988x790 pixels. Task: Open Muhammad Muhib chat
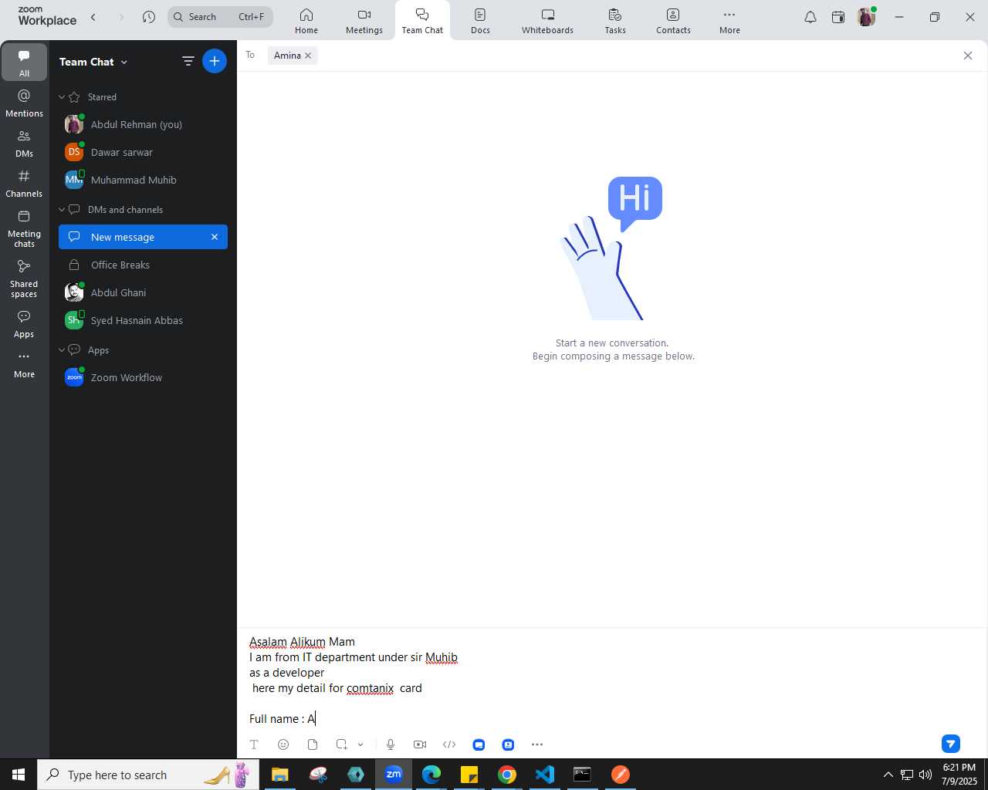[143, 180]
